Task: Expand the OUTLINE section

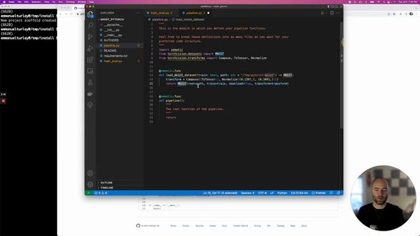Action: [x=106, y=183]
